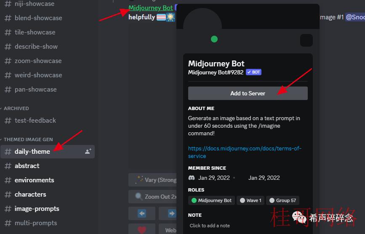Click the Discord logo next to member-since date
Screen dimensions: 365x234
pyautogui.click(x=192, y=178)
